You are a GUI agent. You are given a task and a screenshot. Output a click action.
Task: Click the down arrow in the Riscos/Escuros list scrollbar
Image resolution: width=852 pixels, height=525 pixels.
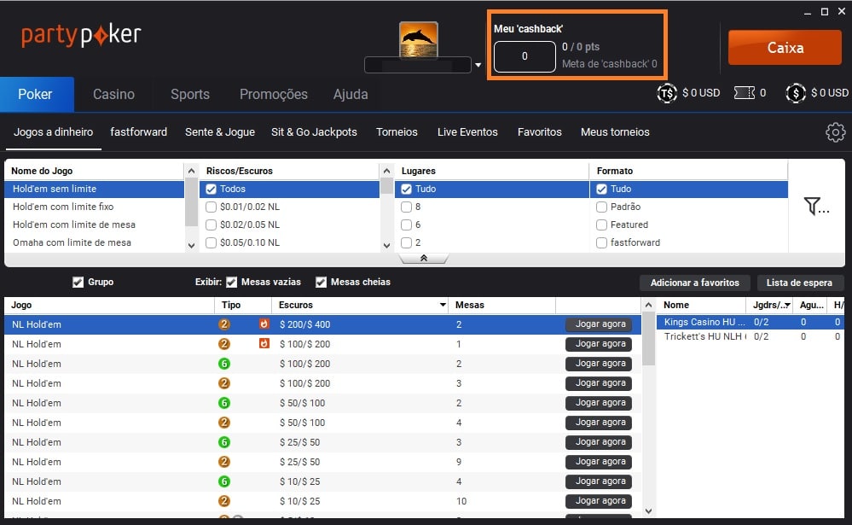(386, 245)
